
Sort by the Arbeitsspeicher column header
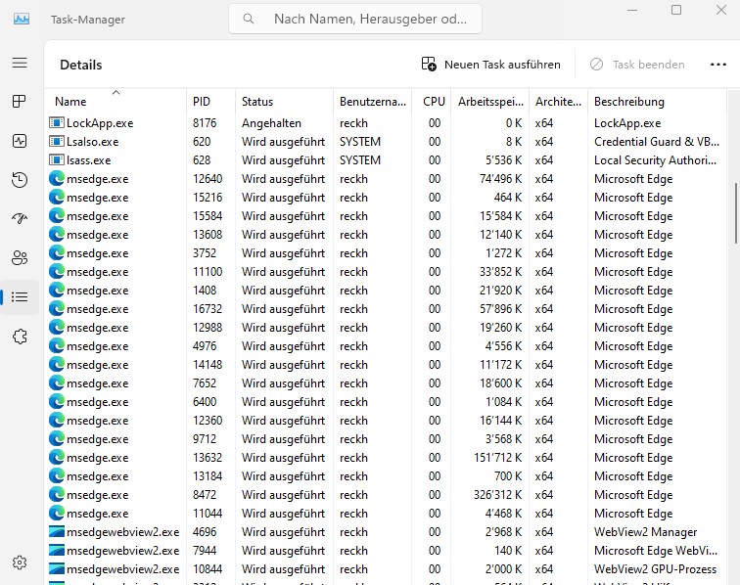489,102
